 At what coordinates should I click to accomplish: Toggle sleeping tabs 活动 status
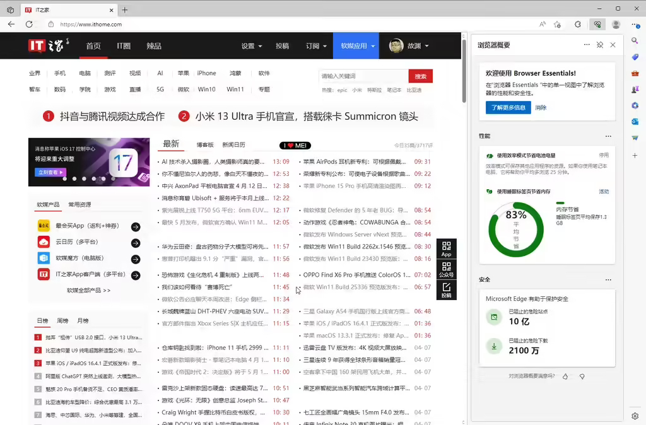coord(604,192)
